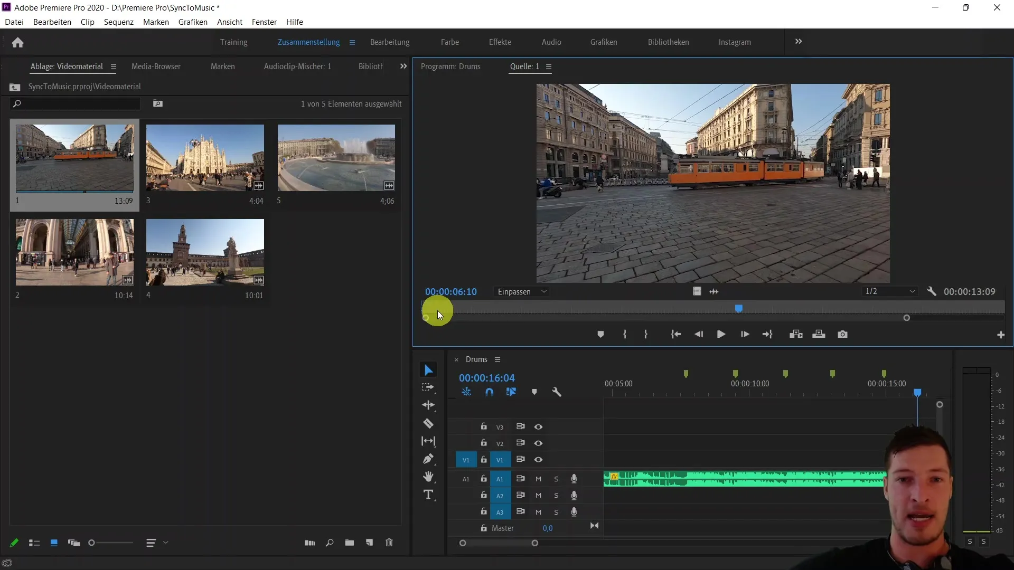Toggle V1 track output eye

coord(538,460)
